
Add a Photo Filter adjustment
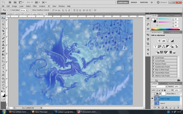[172, 47]
